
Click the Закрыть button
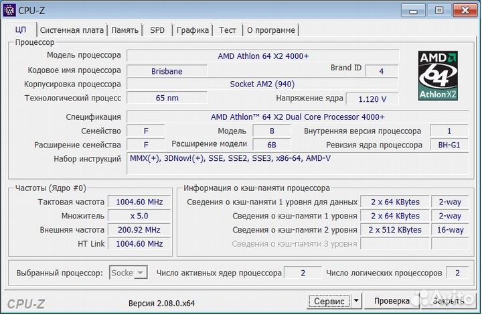click(x=448, y=300)
